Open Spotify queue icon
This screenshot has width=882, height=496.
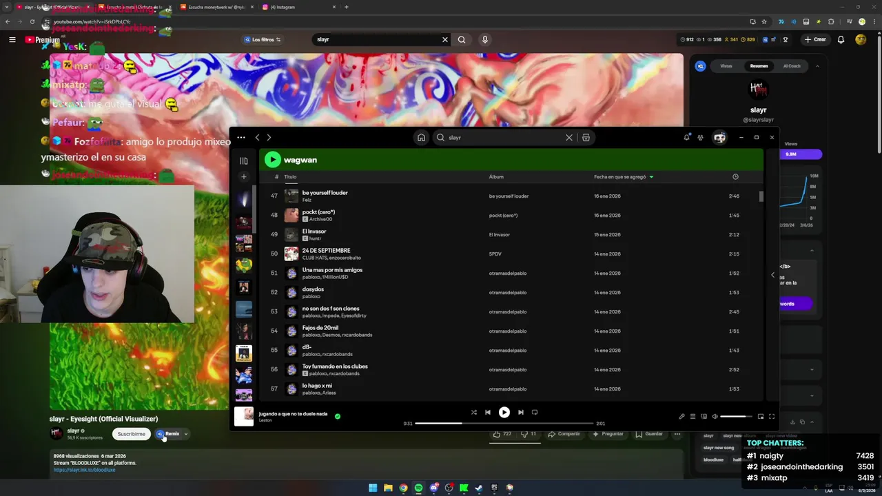click(x=693, y=416)
